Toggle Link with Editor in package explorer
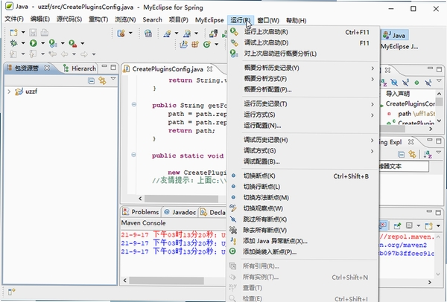 coord(102,81)
